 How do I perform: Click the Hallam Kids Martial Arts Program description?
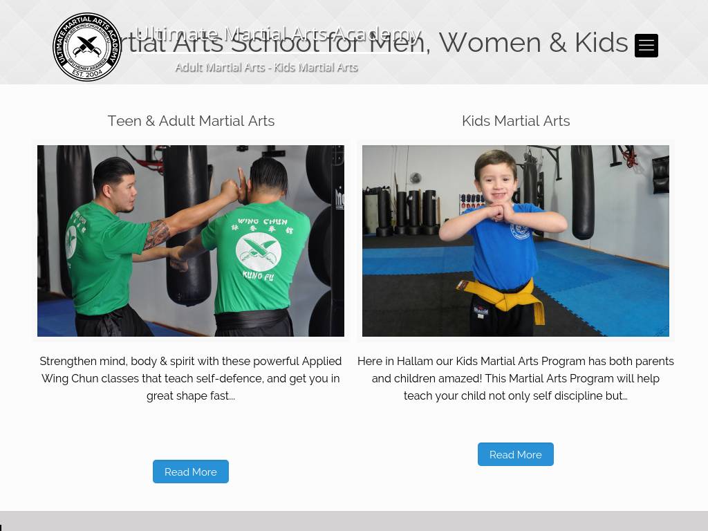coord(516,378)
